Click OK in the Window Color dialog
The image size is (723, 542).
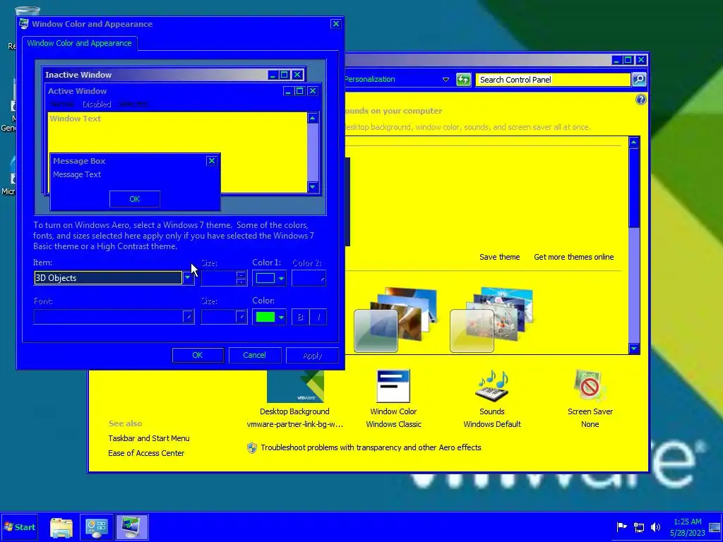[198, 355]
